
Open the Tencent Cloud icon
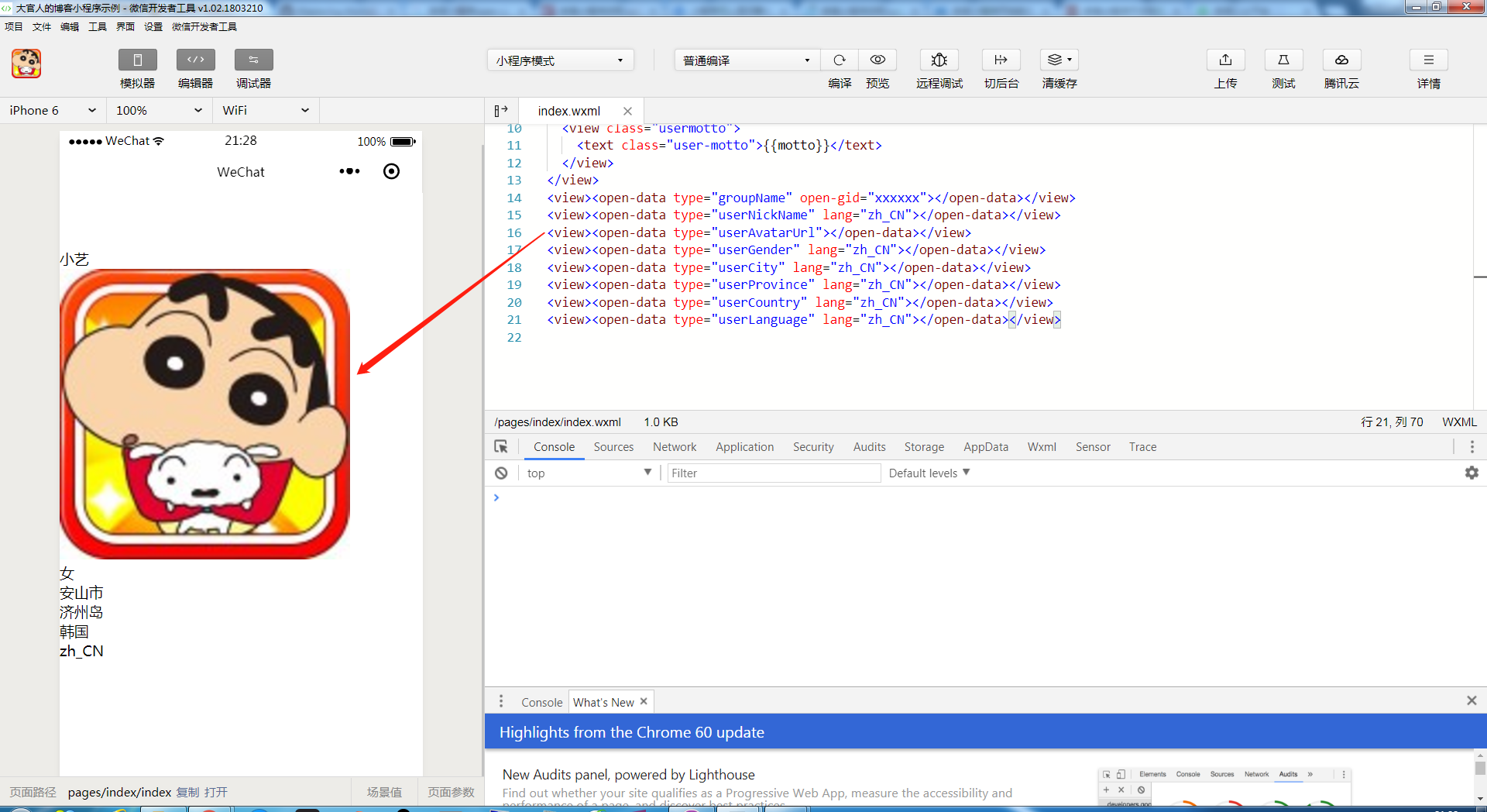point(1342,60)
